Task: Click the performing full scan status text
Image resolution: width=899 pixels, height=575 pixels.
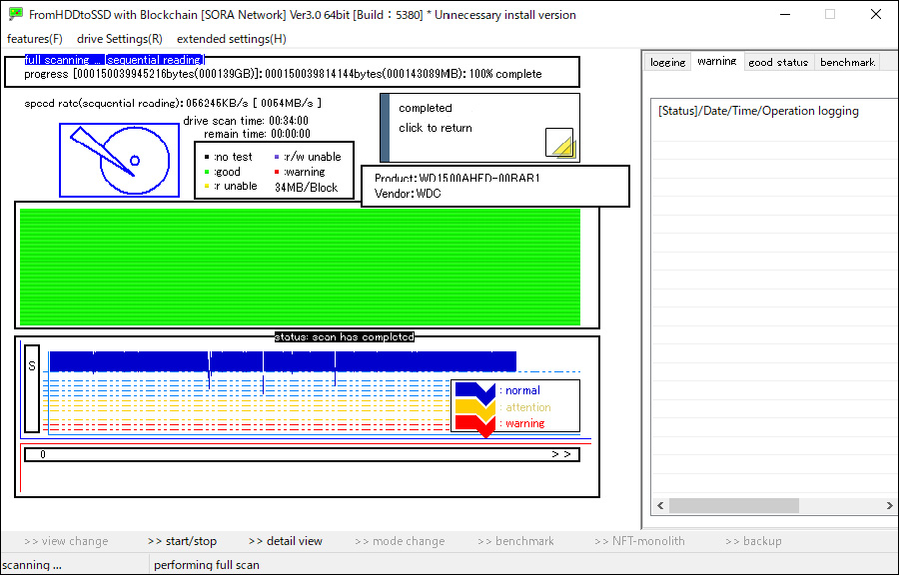Action: (x=207, y=565)
